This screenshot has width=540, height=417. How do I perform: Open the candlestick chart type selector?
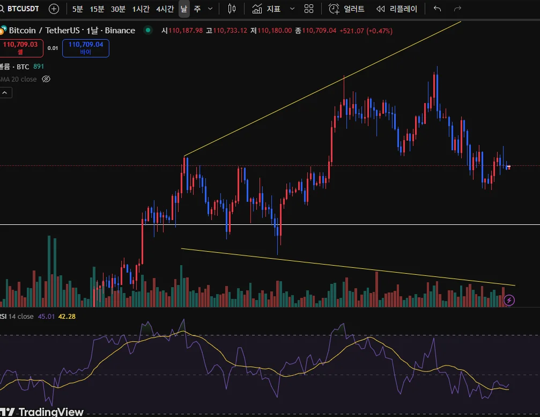232,9
